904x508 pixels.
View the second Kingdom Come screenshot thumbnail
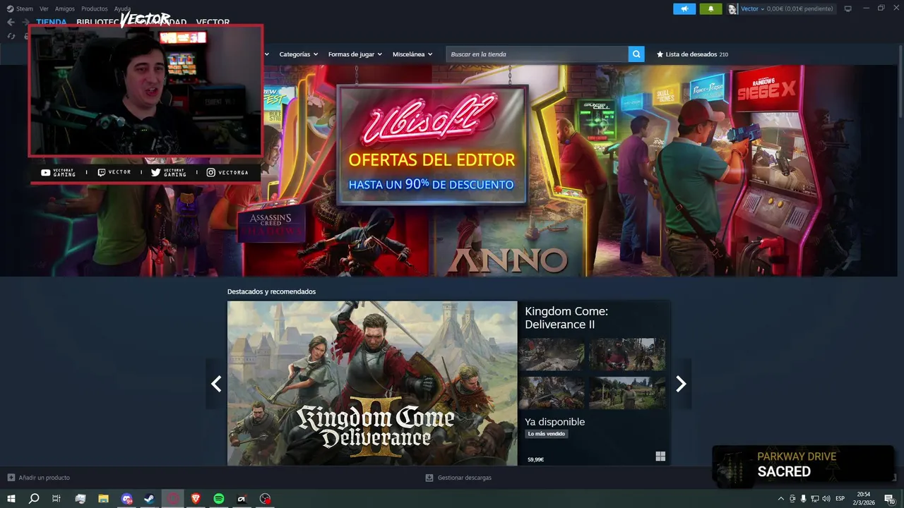pyautogui.click(x=627, y=354)
